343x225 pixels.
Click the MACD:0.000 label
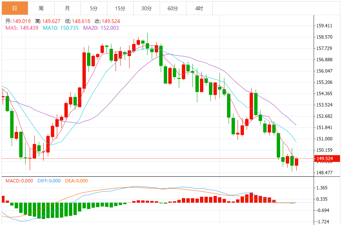point(19,181)
